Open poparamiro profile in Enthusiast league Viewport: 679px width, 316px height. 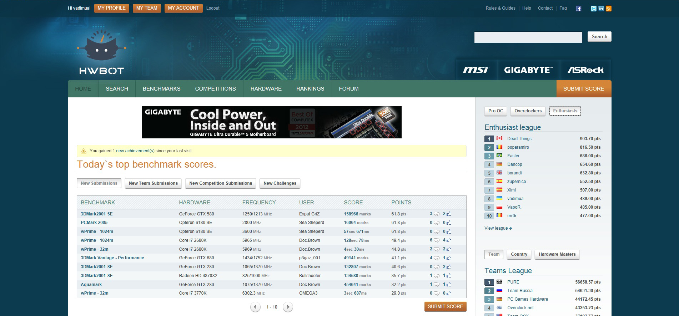518,147
